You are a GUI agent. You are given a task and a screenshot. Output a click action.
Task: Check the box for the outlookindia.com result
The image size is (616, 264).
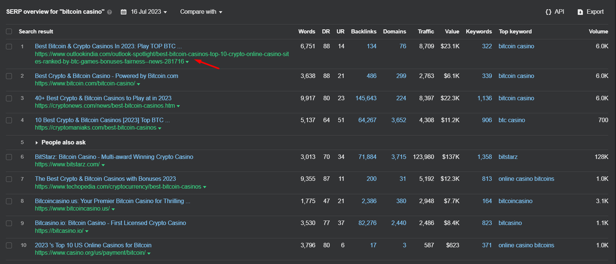[9, 46]
